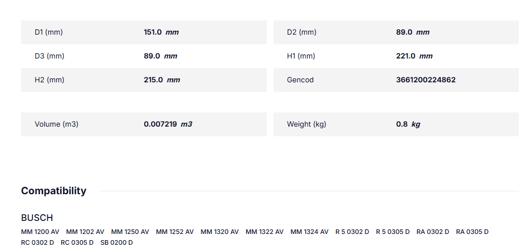
Task: Click MM 1320 AV model entry
Action: [x=220, y=232]
